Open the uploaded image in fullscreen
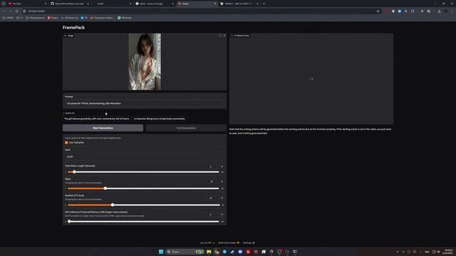Screen dimensions: 456x256 [220, 36]
